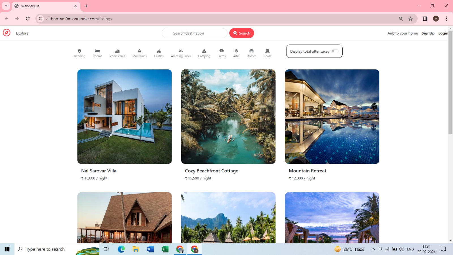
Task: Toggle Display total after taxes switch
Action: click(x=335, y=51)
